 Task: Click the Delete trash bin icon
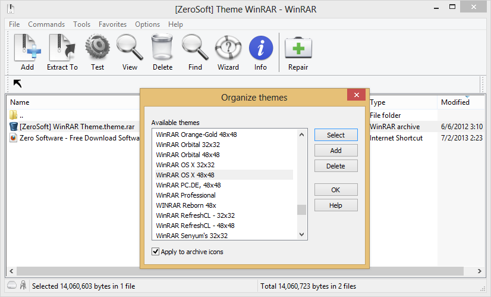(x=162, y=48)
